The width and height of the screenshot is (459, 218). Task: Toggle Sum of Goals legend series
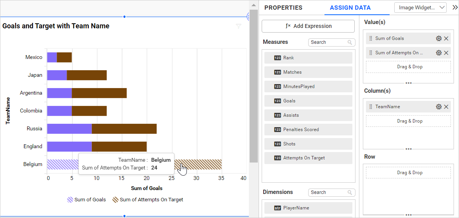click(x=86, y=200)
